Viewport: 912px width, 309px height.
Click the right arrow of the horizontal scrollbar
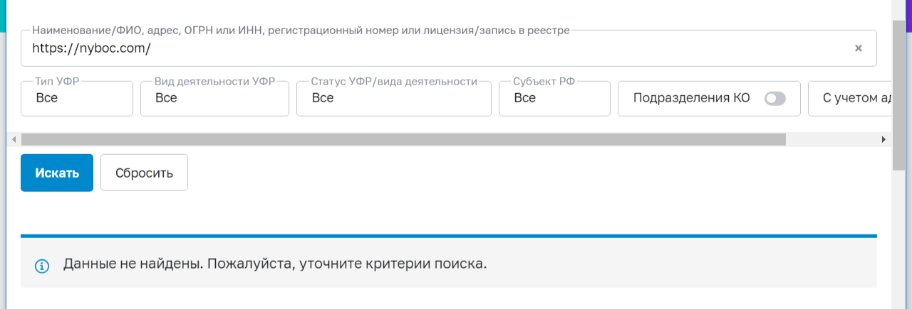[x=884, y=140]
